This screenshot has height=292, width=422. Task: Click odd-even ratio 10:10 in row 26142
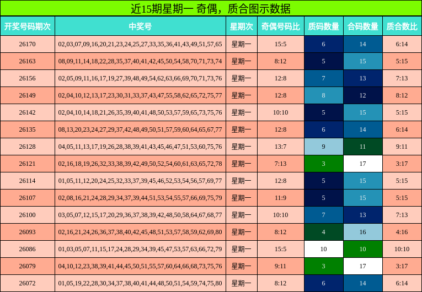click(281, 112)
